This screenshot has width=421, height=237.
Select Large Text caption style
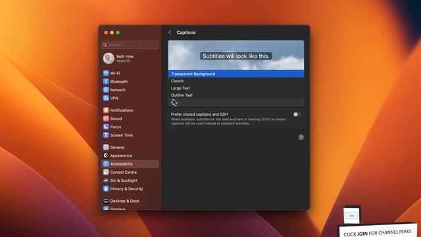236,88
